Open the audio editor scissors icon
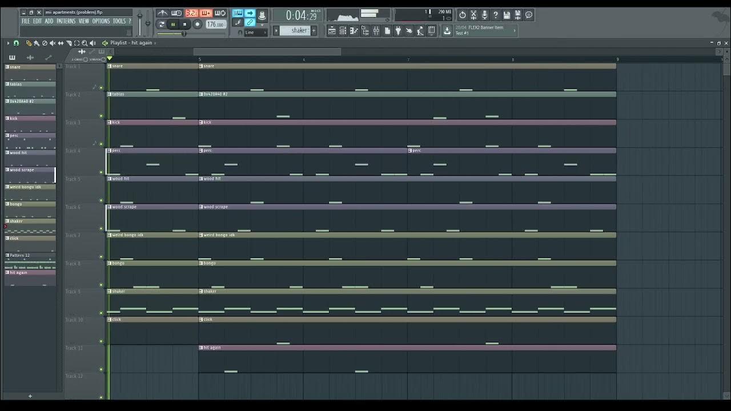The width and height of the screenshot is (731, 411). click(x=473, y=15)
